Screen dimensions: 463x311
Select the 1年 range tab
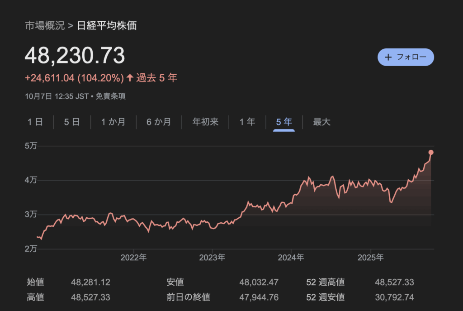(247, 122)
